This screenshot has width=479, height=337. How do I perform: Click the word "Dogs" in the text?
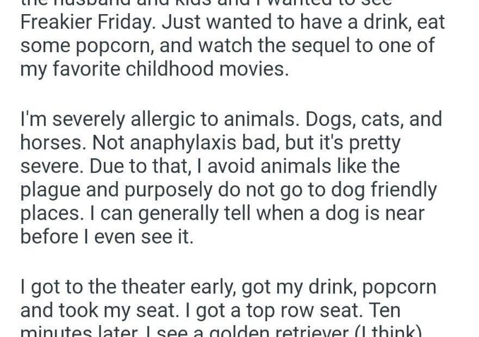pyautogui.click(x=325, y=119)
